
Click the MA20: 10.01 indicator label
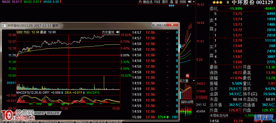point(11,2)
